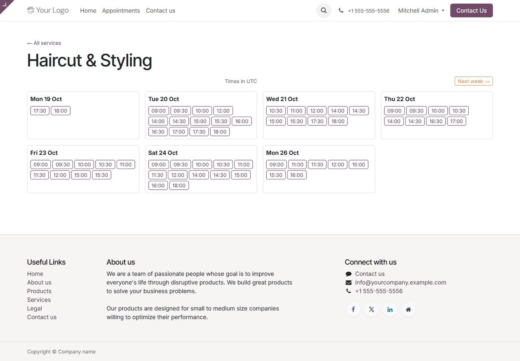Select 15:30 on Fri 23 Oct
This screenshot has width=520, height=361.
(101, 175)
